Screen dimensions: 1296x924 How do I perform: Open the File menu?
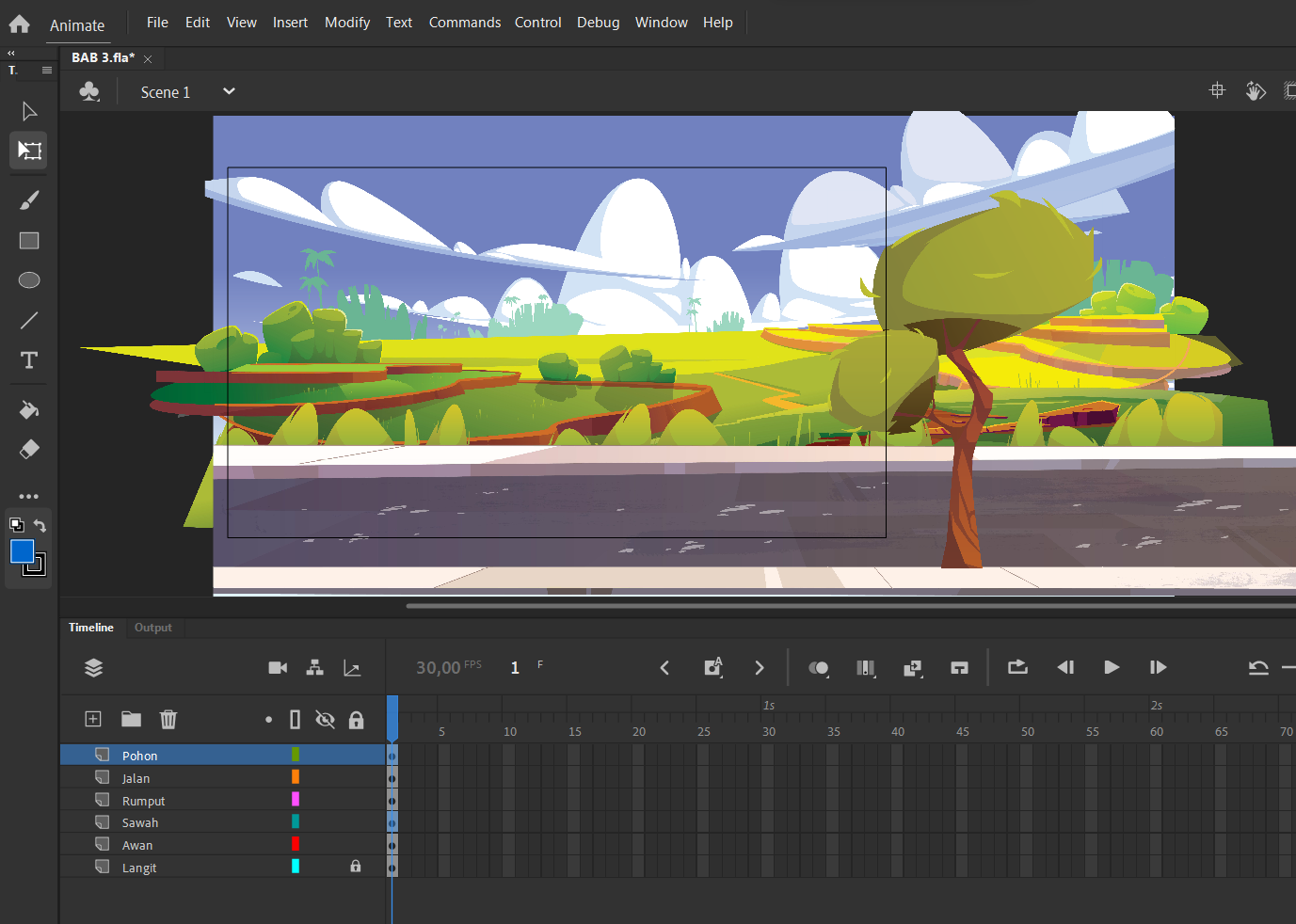[x=157, y=23]
